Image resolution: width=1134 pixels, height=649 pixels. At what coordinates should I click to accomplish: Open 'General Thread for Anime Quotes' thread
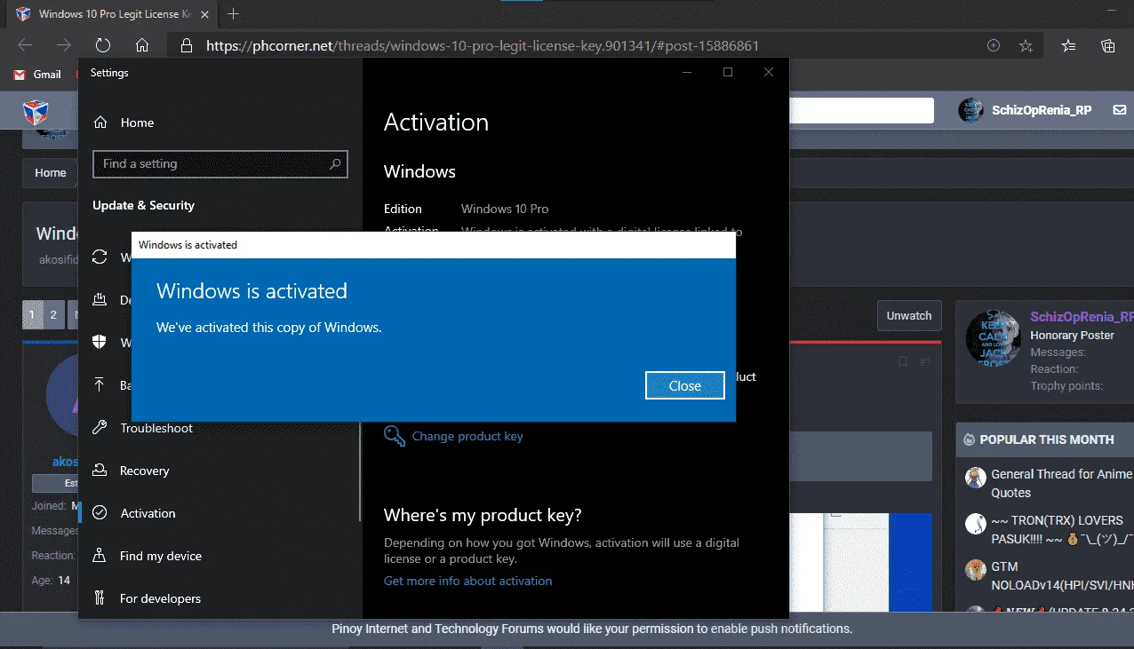point(1061,483)
